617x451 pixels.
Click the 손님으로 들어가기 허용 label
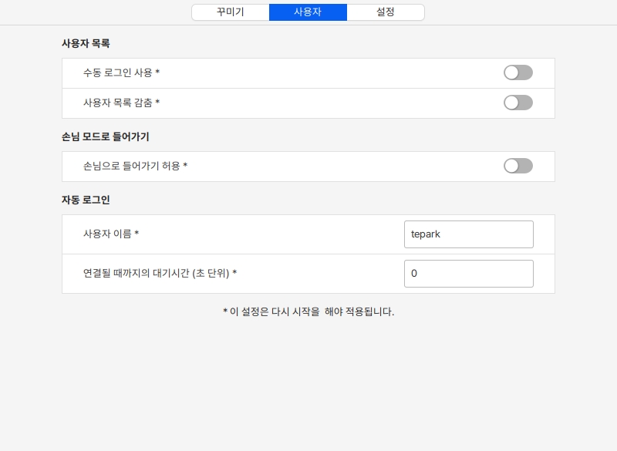click(132, 166)
